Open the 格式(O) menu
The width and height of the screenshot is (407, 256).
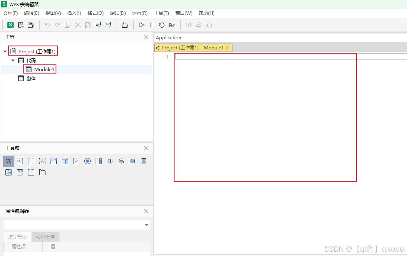click(x=96, y=13)
